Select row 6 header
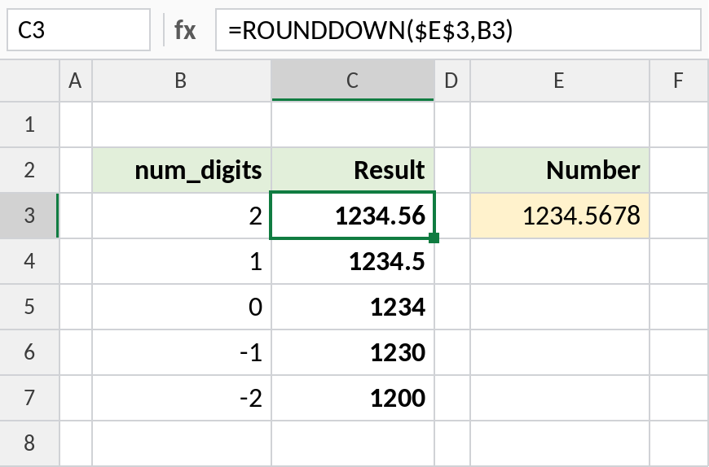The width and height of the screenshot is (709, 467). click(29, 352)
